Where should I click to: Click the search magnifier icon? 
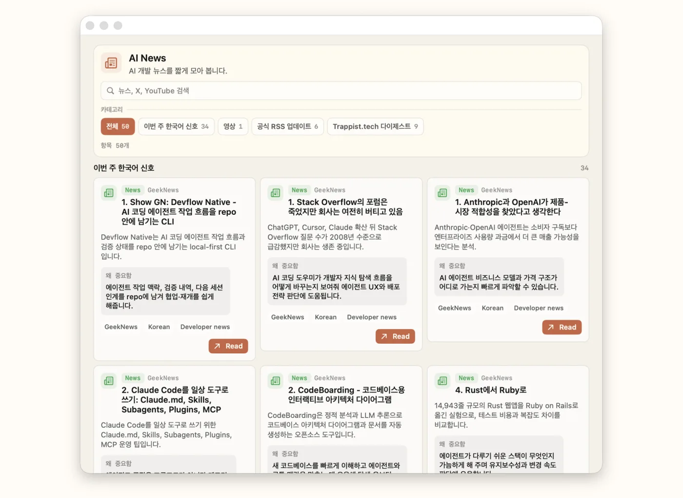point(111,91)
